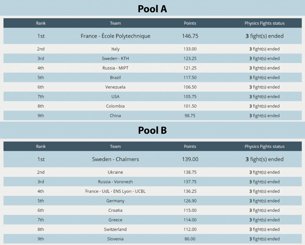This screenshot has height=245, width=305.
Task: Click the Physics Fights status header in Pool A
Action: point(264,23)
